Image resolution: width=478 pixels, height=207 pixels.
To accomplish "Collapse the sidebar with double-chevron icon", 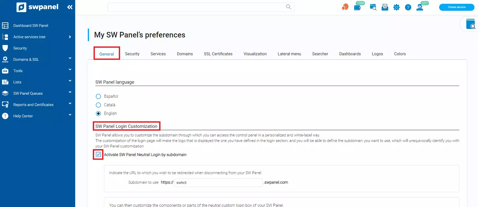I will click(70, 7).
